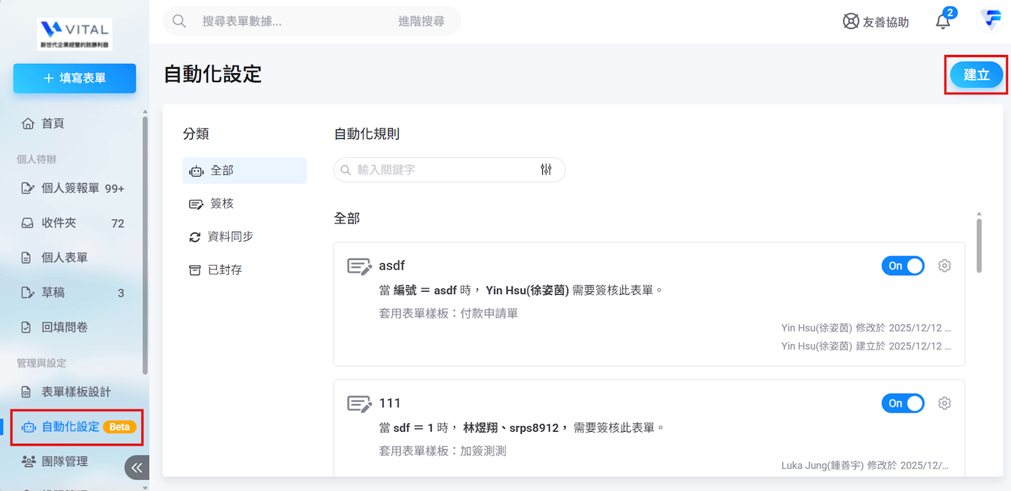Open 收件夾 inbox in sidebar

tap(59, 223)
